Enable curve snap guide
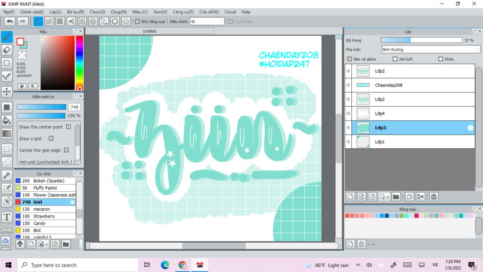The width and height of the screenshot is (483, 272). [x=104, y=22]
